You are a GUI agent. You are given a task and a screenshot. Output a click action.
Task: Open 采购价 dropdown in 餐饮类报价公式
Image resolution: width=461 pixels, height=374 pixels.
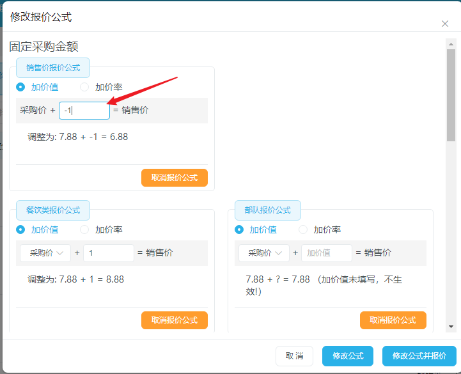pos(45,253)
